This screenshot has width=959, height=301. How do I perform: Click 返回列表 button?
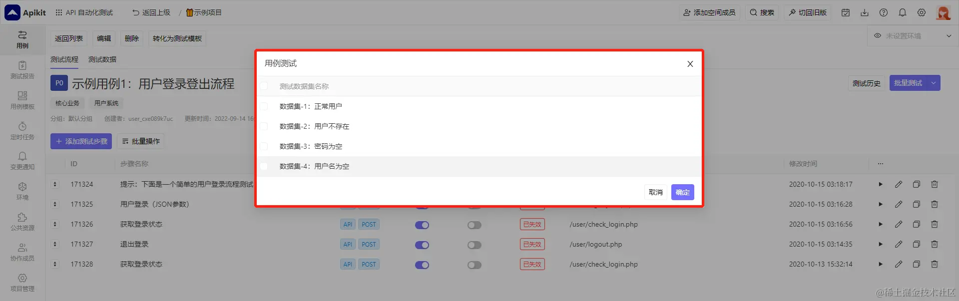69,38
